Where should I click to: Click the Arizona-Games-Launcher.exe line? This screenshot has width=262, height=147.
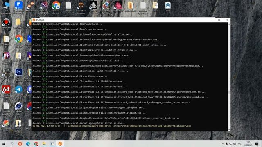pyautogui.click(x=97, y=40)
